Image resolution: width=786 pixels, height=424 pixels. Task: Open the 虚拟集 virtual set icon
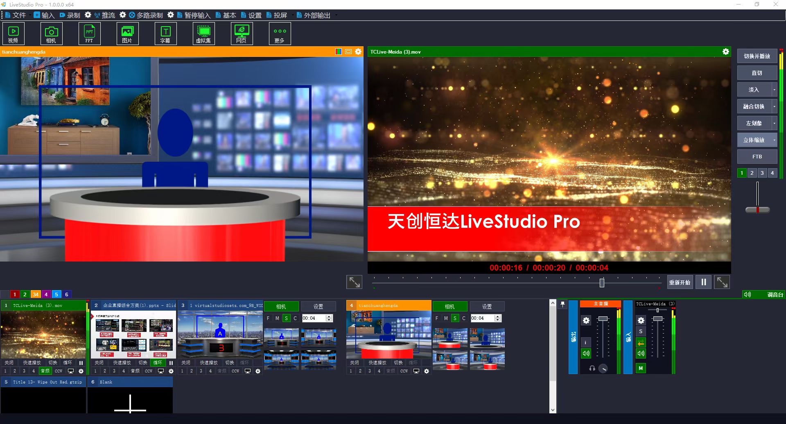click(203, 34)
